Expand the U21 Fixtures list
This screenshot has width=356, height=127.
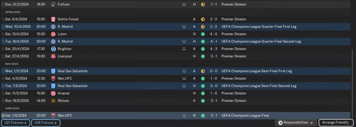pos(16,123)
